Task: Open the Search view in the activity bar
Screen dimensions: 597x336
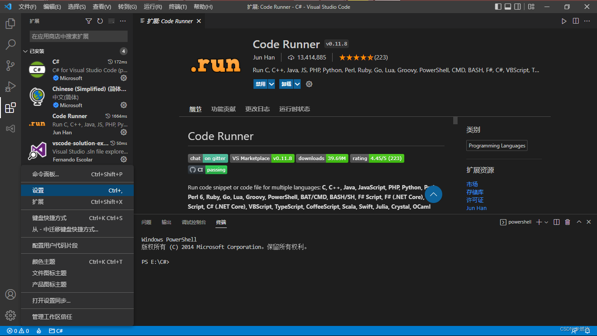Action: [10, 45]
